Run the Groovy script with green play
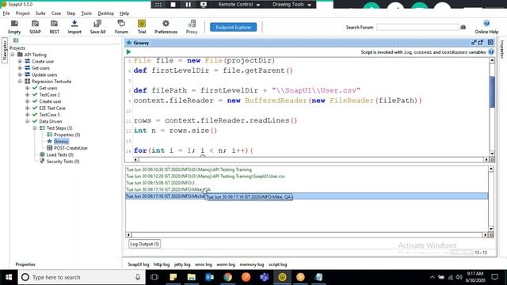 click(128, 51)
